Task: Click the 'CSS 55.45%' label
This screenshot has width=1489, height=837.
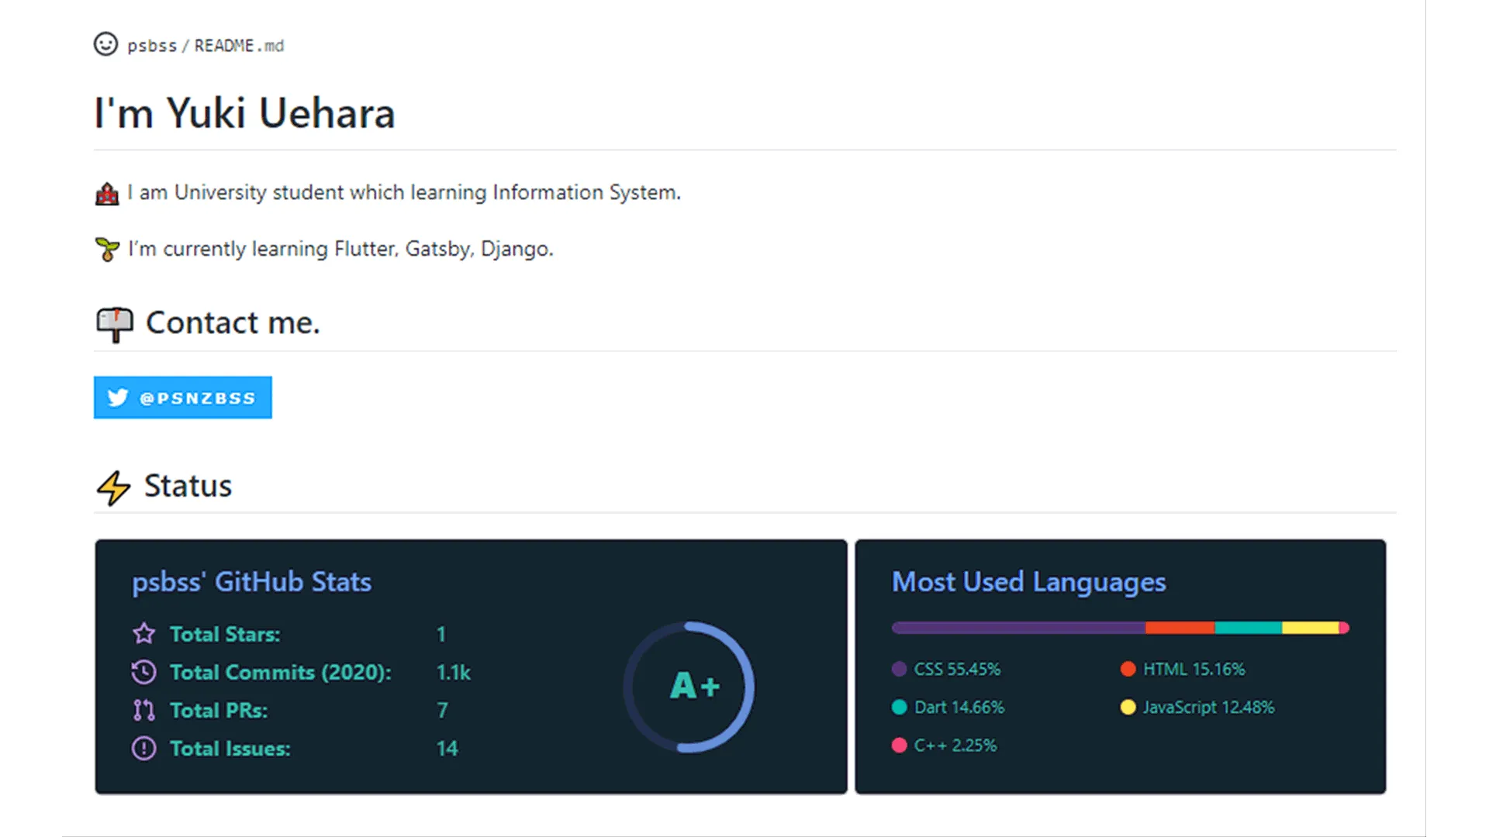Action: (957, 669)
